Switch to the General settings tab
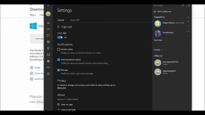This screenshot has height=115, width=205. (x=61, y=20)
